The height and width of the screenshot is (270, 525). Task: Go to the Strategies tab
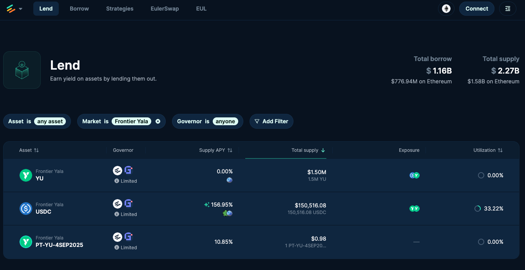point(119,9)
